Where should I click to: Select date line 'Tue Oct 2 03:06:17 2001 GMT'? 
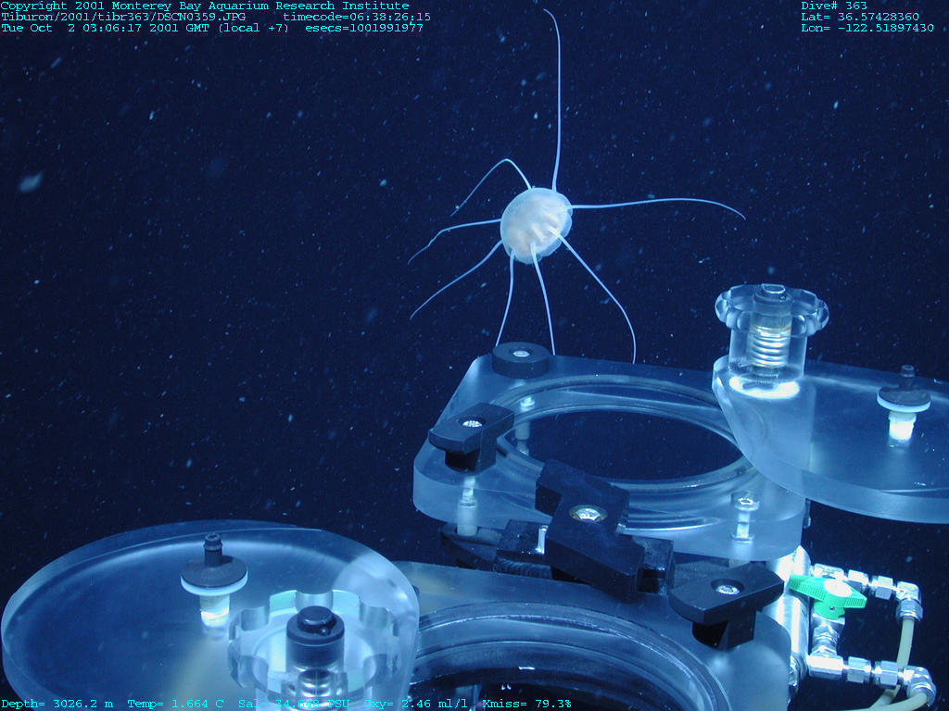(x=107, y=28)
